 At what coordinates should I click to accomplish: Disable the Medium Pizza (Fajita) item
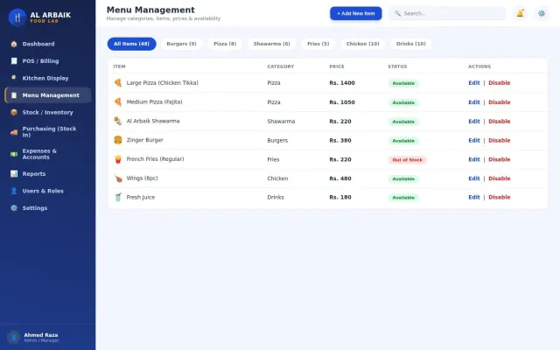point(500,102)
